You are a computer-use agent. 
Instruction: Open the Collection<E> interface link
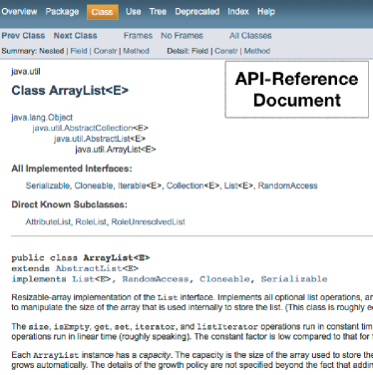192,186
